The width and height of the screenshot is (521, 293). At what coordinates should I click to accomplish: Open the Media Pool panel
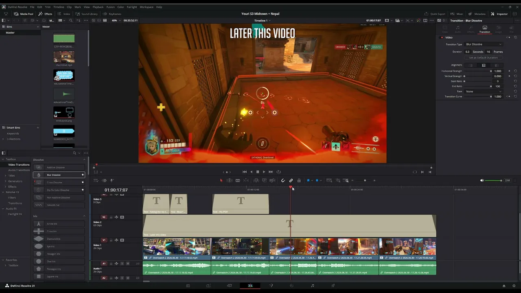click(x=24, y=14)
